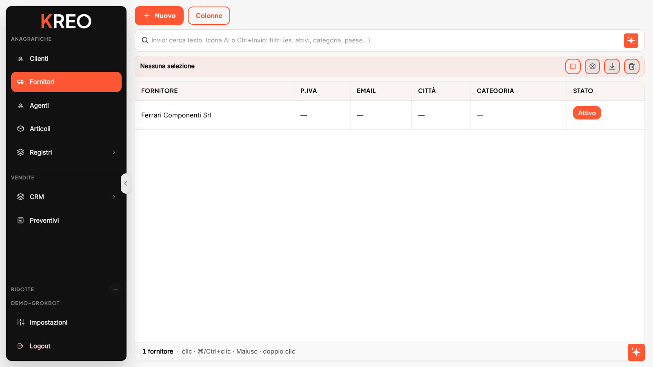Expand the CRM submenu chevron
This screenshot has height=367, width=653.
point(114,197)
